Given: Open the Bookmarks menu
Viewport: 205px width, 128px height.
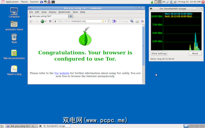Looking at the screenshot, I should [x=64, y=12].
